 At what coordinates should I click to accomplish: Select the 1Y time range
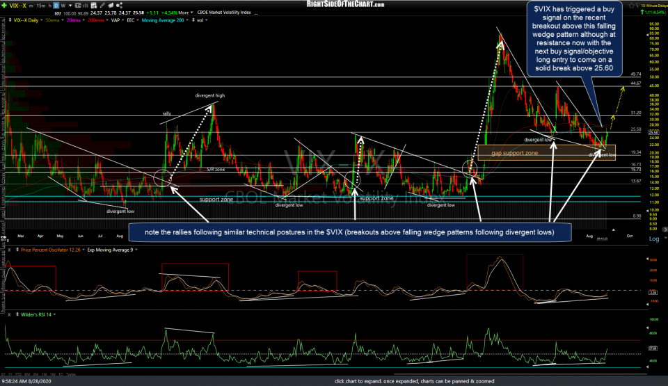click(x=10, y=374)
